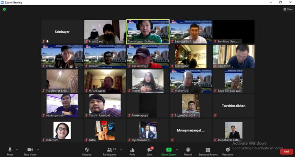
Task: Open the Participants panel
Action: (x=109, y=151)
